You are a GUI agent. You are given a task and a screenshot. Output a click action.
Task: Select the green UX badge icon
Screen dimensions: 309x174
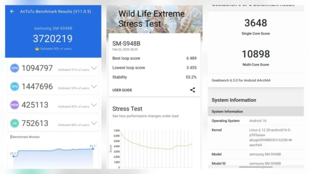pos(14,123)
